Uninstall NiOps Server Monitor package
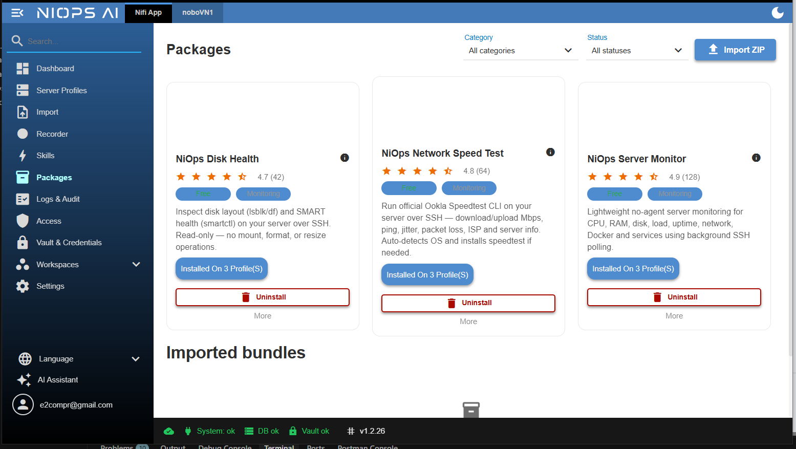Viewport: 796px width, 449px height. [674, 297]
